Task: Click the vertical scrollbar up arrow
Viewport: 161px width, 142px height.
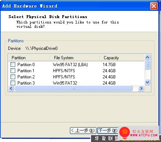Action: point(147,57)
